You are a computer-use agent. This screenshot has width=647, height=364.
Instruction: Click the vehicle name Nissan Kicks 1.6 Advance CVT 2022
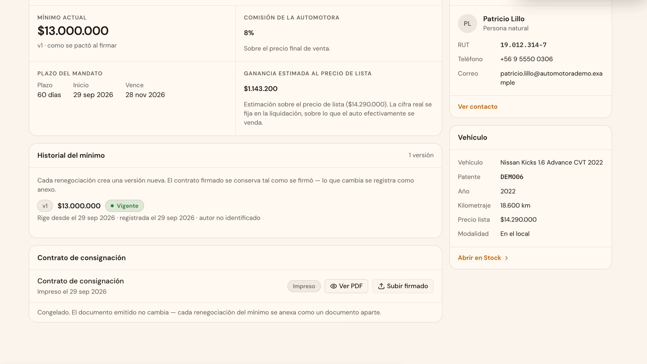551,162
